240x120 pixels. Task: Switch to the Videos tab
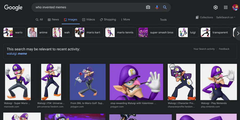(89, 19)
